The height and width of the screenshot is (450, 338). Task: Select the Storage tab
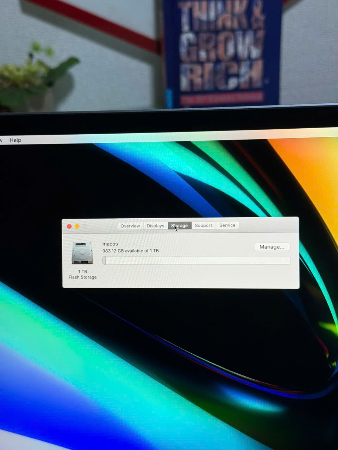tap(180, 225)
